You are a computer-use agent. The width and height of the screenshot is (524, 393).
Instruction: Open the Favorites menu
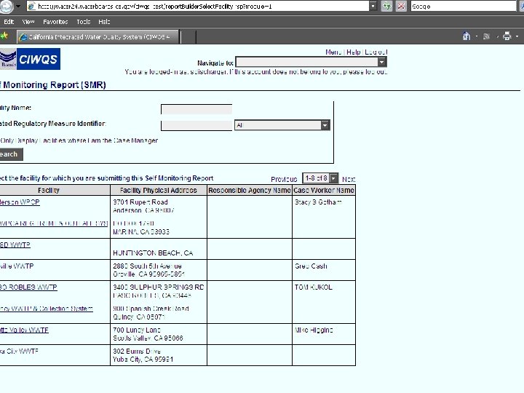click(x=55, y=22)
